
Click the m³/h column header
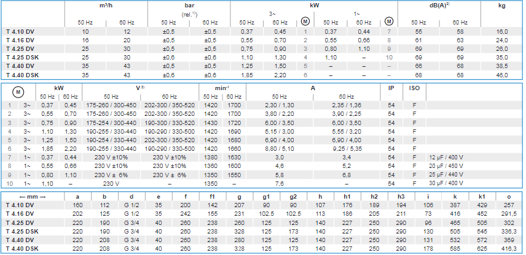pos(96,5)
